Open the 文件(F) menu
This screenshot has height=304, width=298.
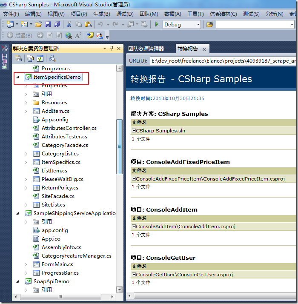[x=11, y=14]
